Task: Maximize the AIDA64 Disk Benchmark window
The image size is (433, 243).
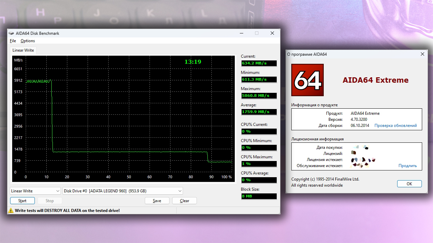Action: point(257,33)
